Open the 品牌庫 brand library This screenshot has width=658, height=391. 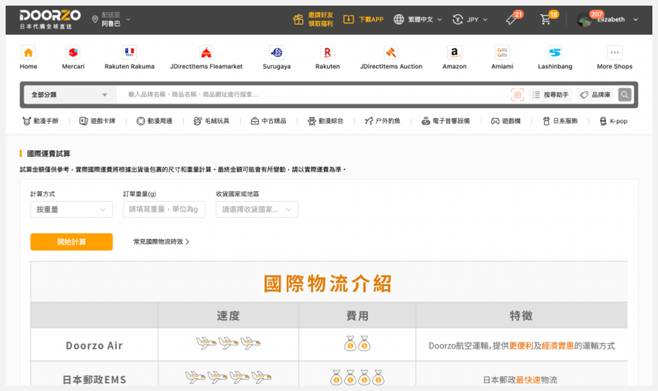(x=595, y=95)
